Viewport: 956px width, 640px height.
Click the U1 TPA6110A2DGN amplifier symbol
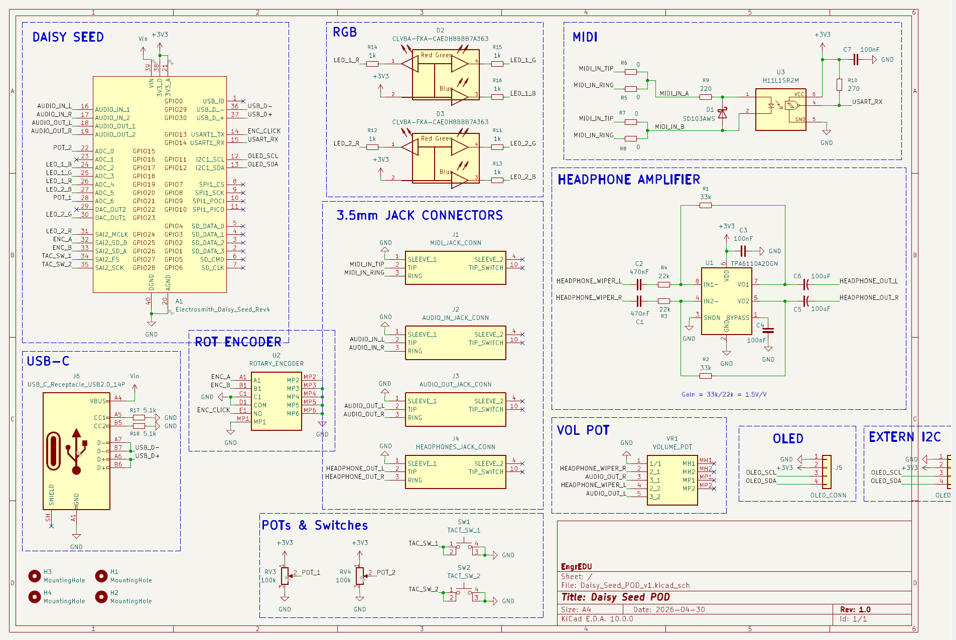coord(726,301)
